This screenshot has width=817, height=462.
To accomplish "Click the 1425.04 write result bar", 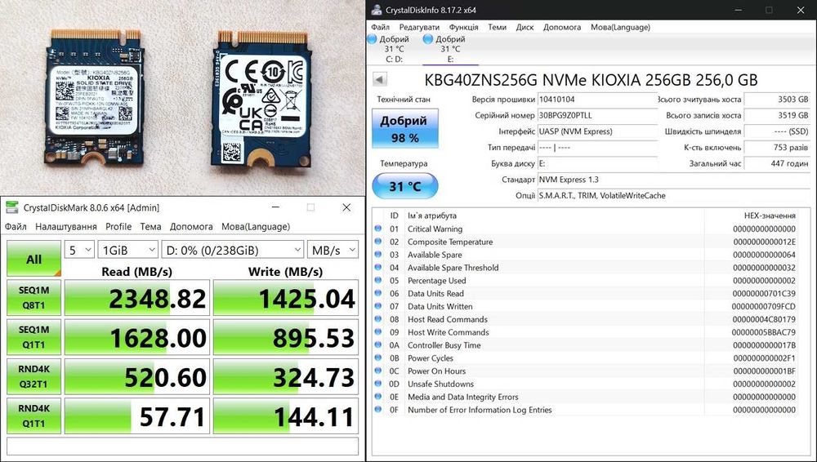I will 286,298.
